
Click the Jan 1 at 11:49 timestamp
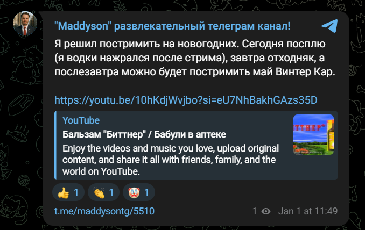[x=308, y=211]
